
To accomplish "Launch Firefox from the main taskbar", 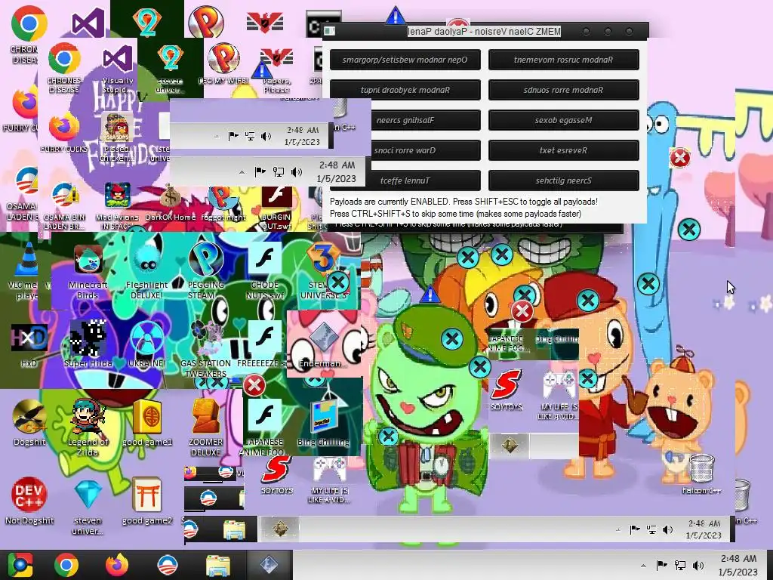I will pyautogui.click(x=117, y=565).
